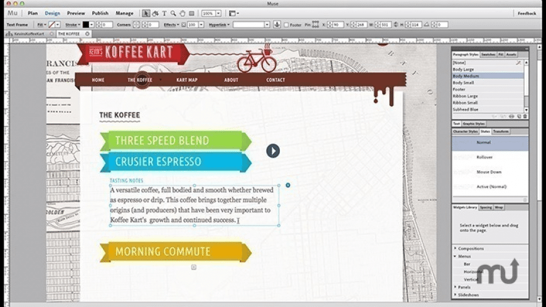Select the Zoom magnifier tool
The image size is (546, 307).
[173, 13]
